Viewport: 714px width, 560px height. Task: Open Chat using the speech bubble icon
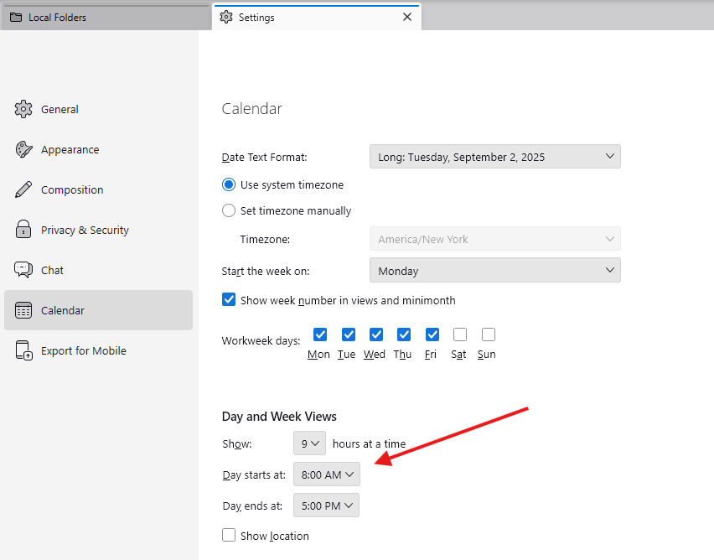click(x=23, y=270)
